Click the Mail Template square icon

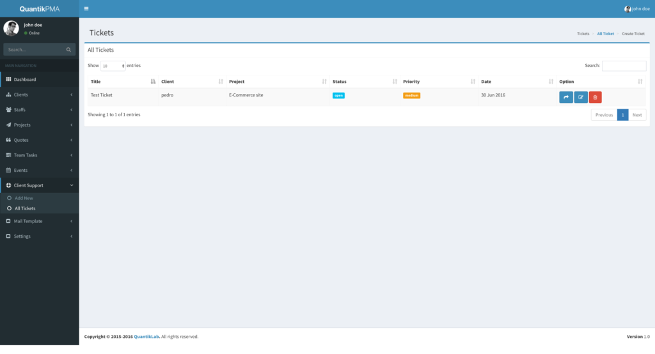point(8,221)
